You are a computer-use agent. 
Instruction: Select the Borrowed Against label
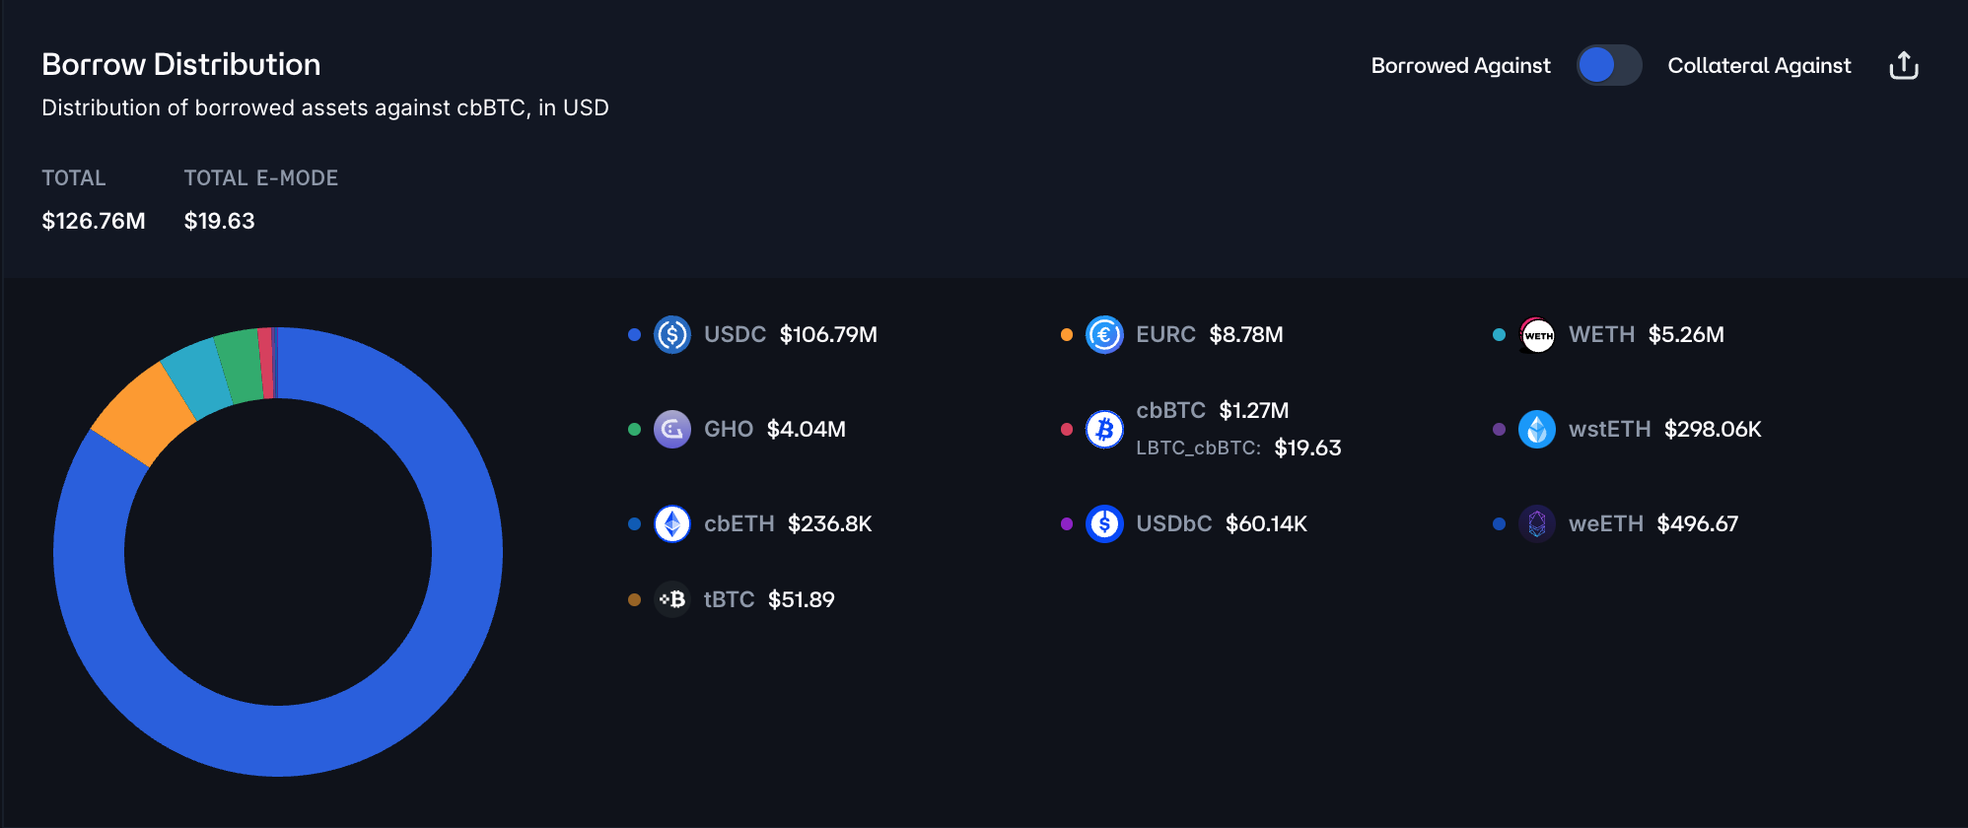point(1460,66)
